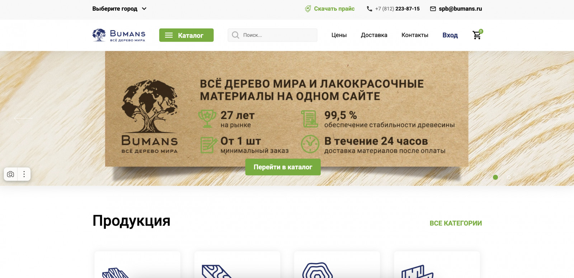Click the camera screenshot icon
Image resolution: width=574 pixels, height=278 pixels.
(11, 174)
